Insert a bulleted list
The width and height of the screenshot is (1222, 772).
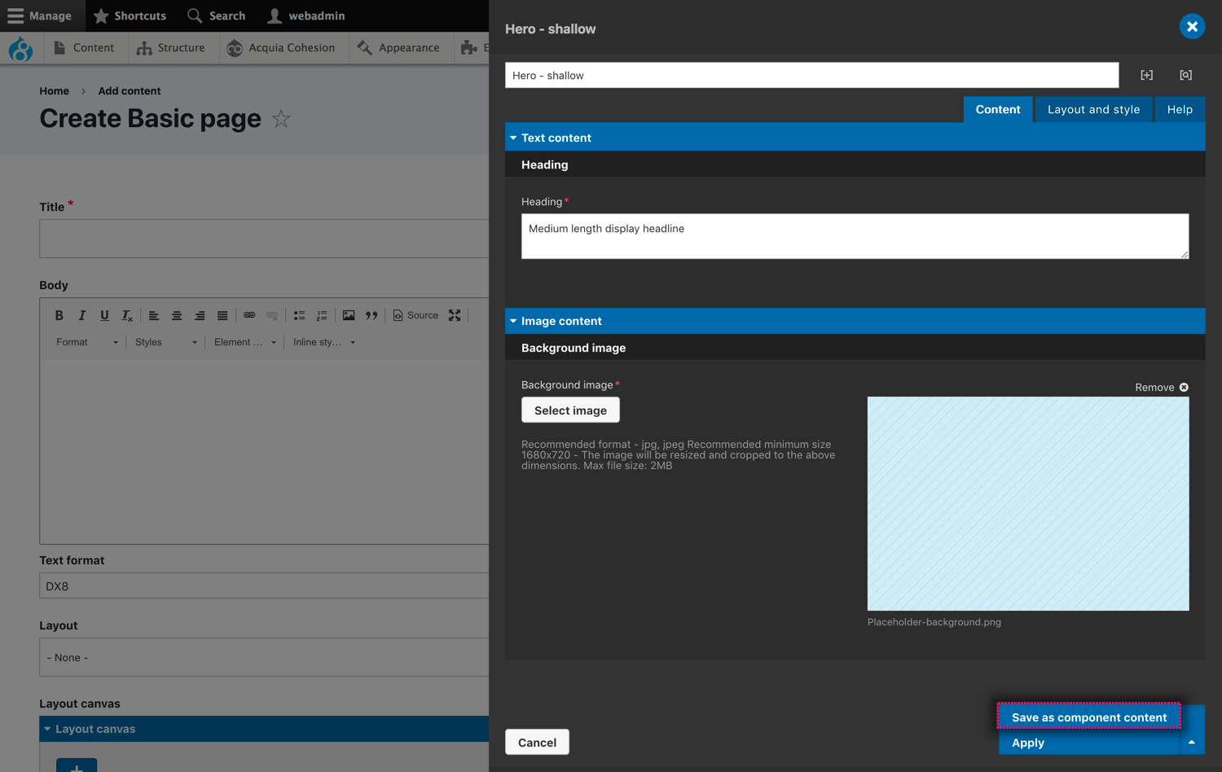pyautogui.click(x=299, y=315)
